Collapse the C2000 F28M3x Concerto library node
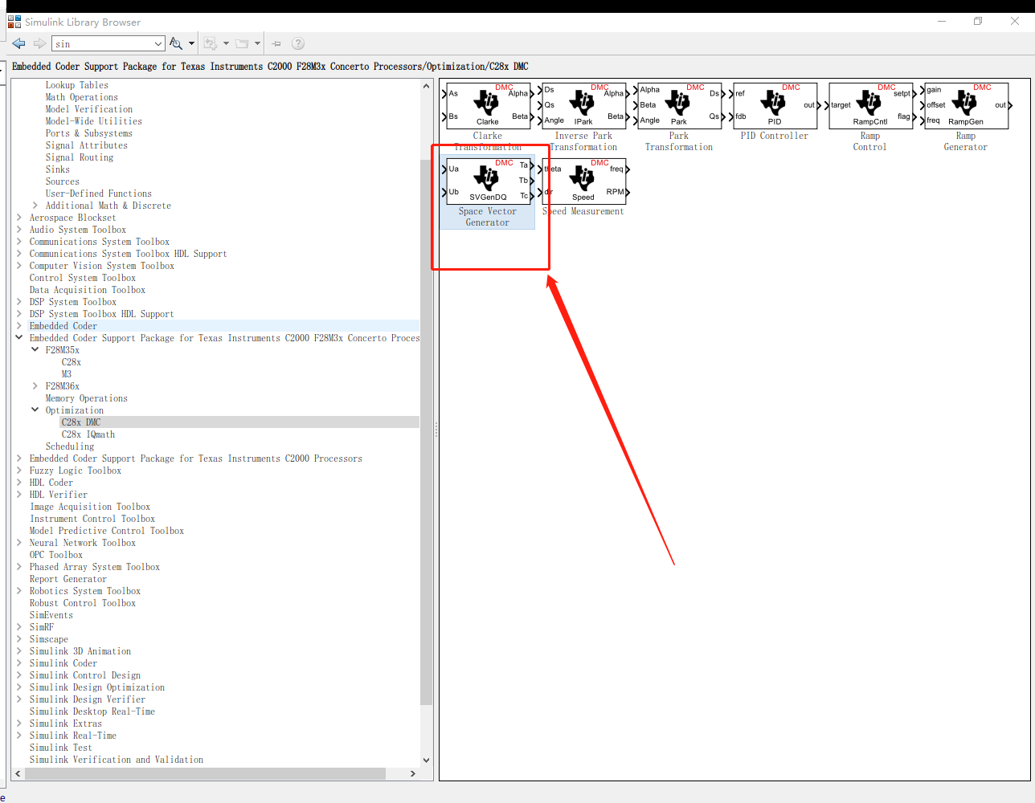Screen dimensions: 1035x803 (x=19, y=338)
